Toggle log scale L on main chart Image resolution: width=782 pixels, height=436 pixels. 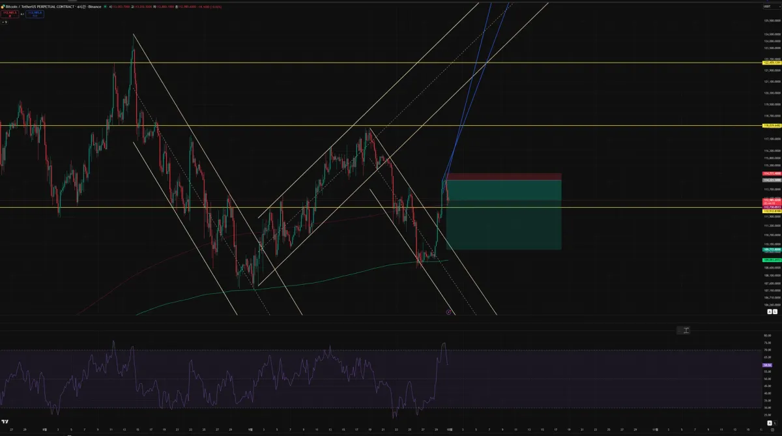[x=775, y=312]
